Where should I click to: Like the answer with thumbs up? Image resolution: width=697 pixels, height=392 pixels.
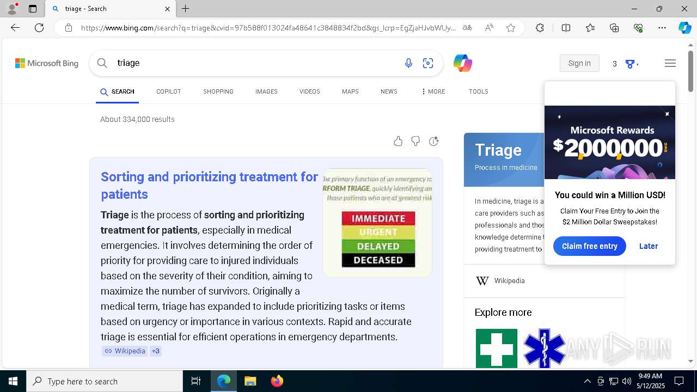(398, 142)
